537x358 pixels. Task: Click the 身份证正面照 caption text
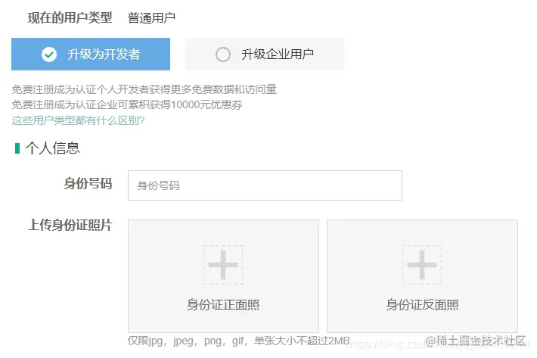[x=223, y=304]
